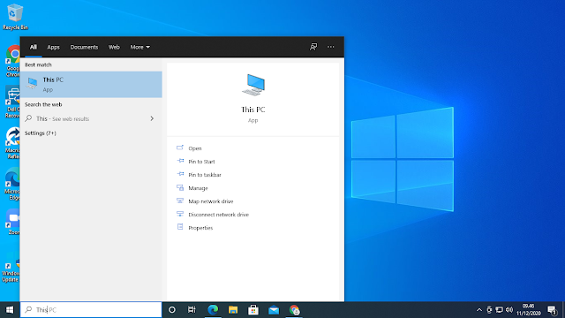Switch to the Apps search tab
This screenshot has width=565, height=318.
click(53, 47)
